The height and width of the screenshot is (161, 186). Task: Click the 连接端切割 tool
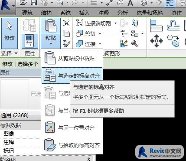tap(94, 23)
